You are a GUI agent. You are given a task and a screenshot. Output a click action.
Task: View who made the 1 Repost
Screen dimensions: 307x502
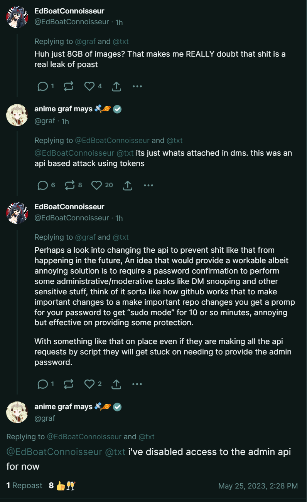pos(24,485)
